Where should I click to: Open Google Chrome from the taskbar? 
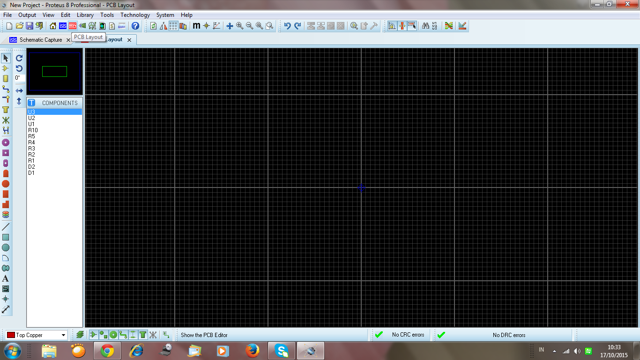tap(107, 351)
